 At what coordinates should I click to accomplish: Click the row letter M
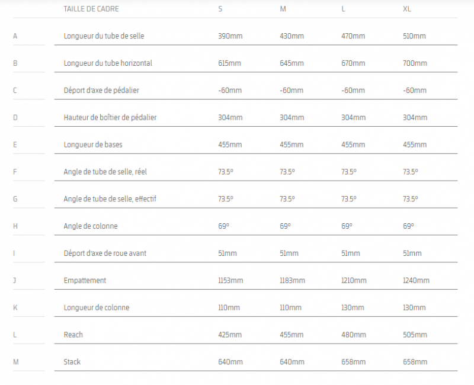click(x=15, y=362)
